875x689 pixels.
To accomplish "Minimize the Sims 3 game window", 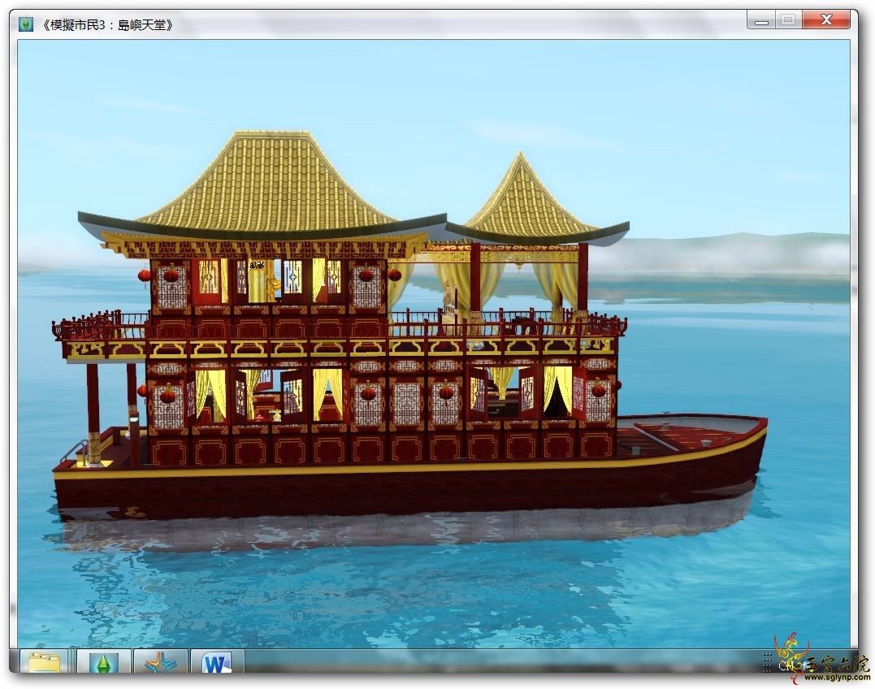I will pyautogui.click(x=761, y=20).
